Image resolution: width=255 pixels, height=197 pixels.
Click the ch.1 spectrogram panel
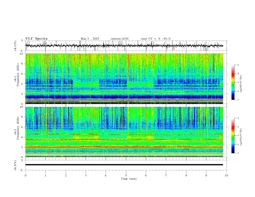pos(124,79)
